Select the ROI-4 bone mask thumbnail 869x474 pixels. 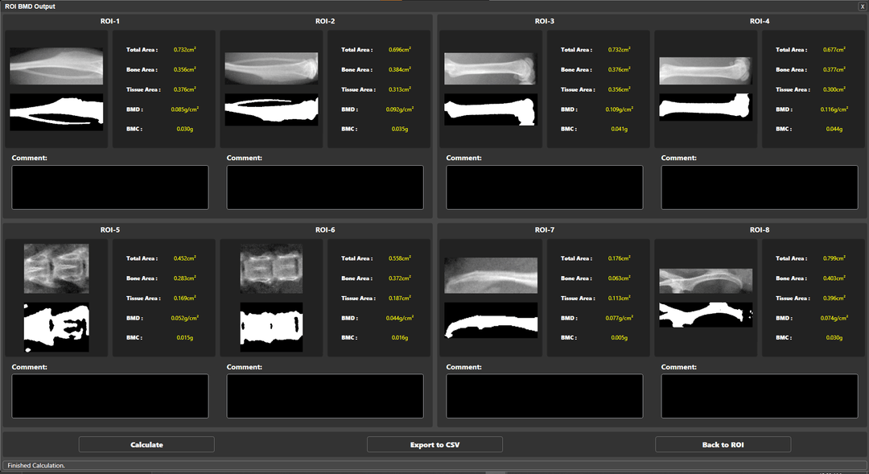tap(706, 107)
